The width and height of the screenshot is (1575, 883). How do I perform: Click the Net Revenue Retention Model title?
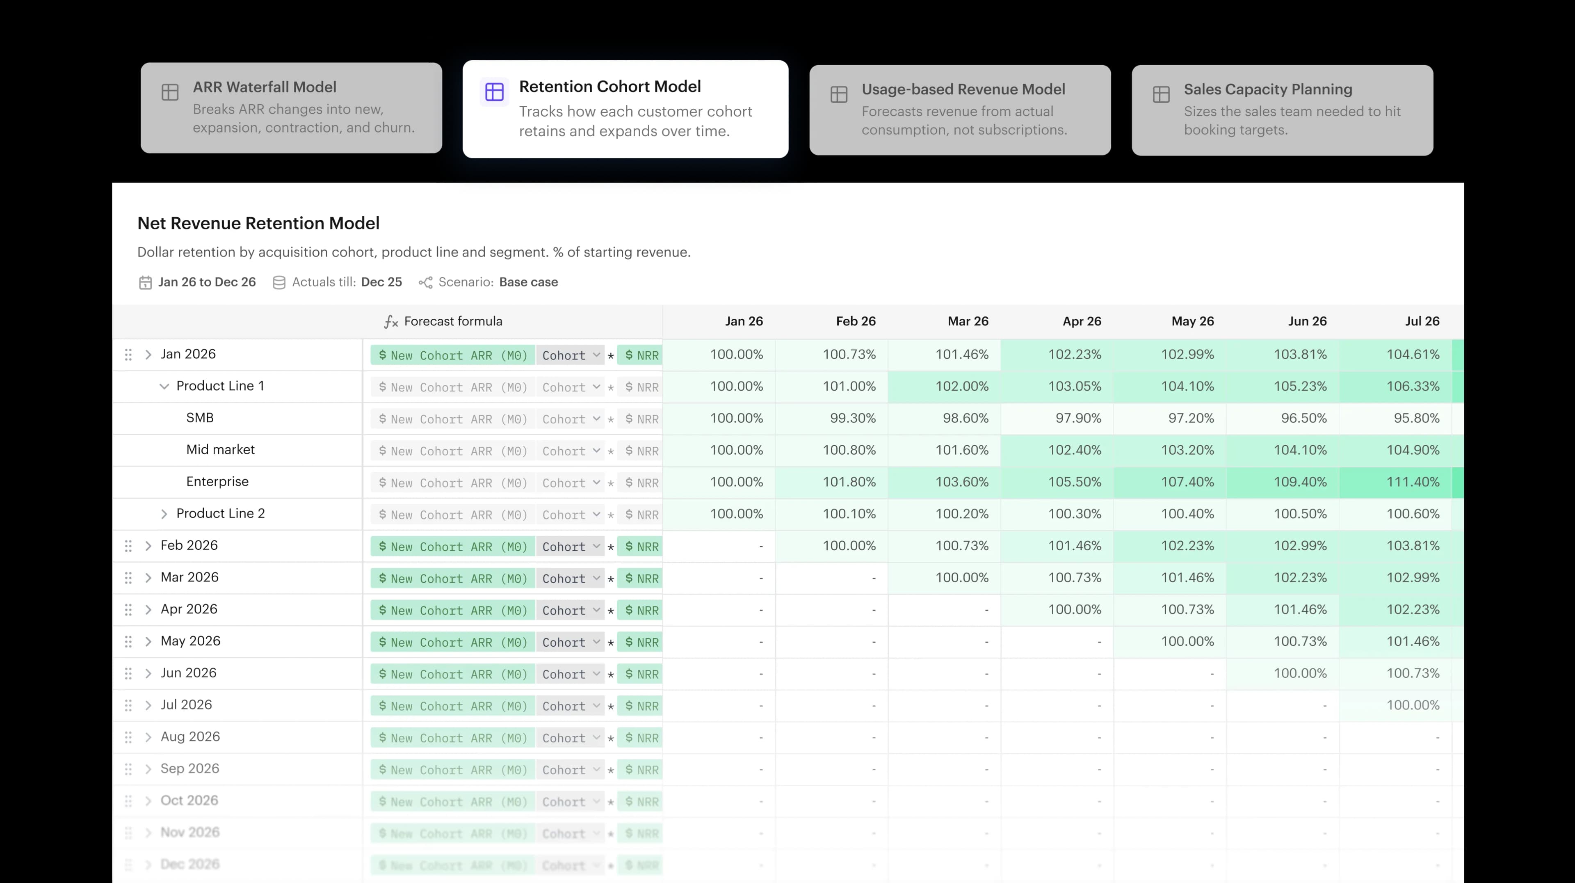[258, 223]
